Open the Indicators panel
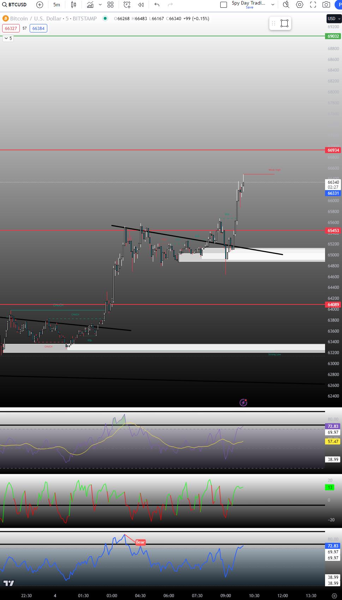The width and height of the screenshot is (342, 600). [90, 5]
